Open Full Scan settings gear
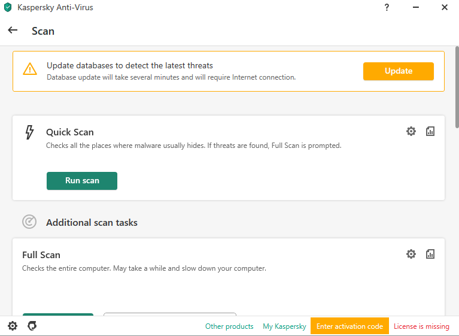459x336 pixels. tap(411, 254)
